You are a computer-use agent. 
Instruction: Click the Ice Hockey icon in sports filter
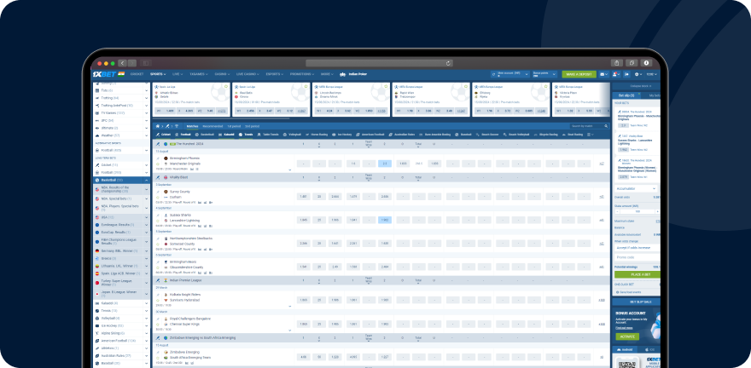(334, 135)
